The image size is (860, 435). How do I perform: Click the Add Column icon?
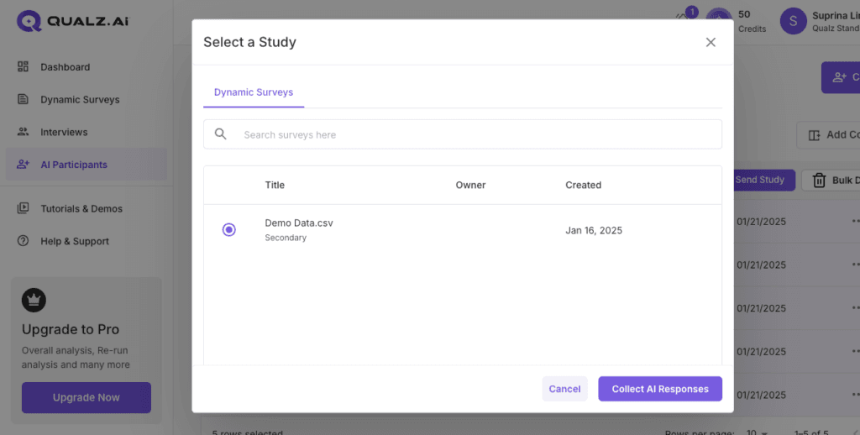[x=814, y=135]
